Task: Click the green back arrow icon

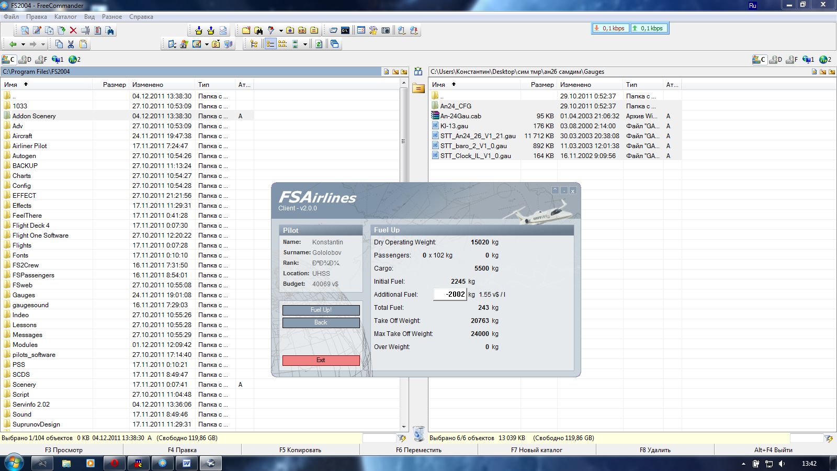Action: [13, 44]
